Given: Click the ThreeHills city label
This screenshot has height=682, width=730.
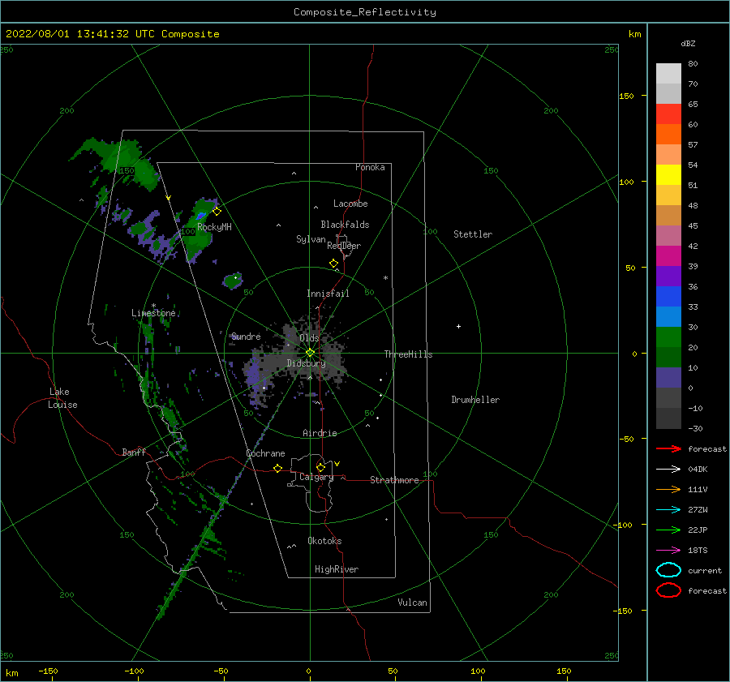Looking at the screenshot, I should coord(408,354).
